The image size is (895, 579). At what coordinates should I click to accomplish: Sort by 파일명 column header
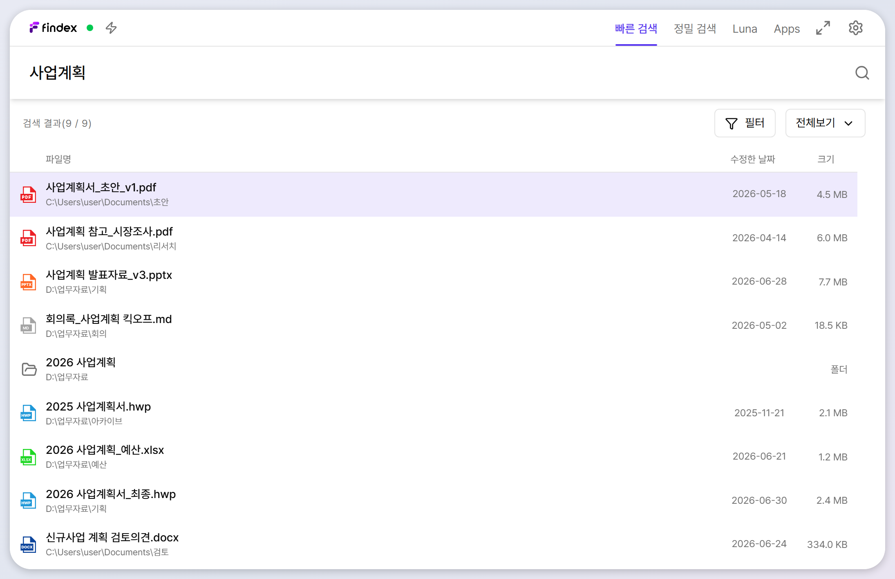(58, 159)
